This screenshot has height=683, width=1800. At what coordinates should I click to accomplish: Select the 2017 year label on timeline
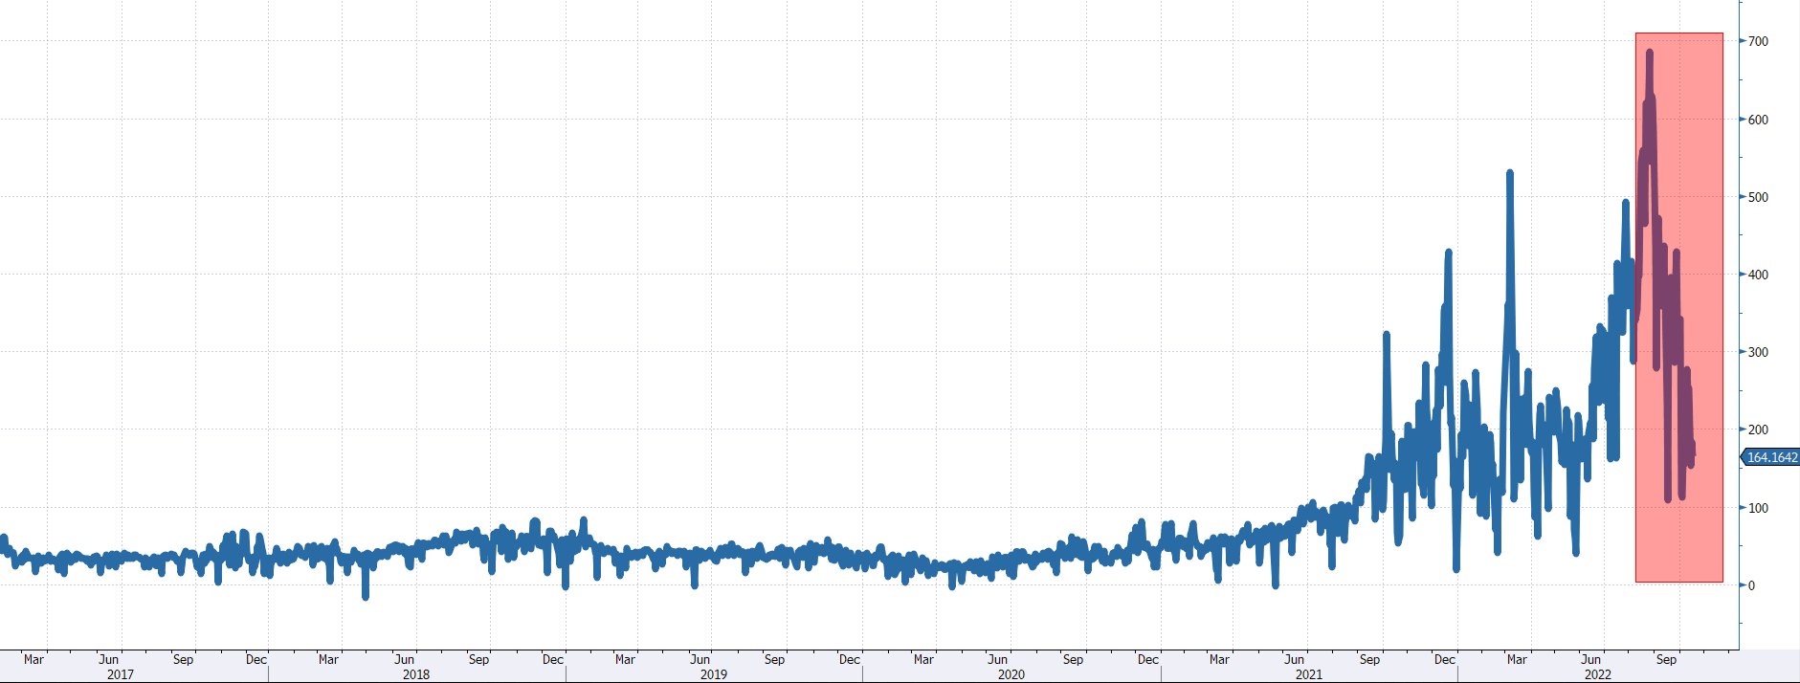[x=121, y=674]
